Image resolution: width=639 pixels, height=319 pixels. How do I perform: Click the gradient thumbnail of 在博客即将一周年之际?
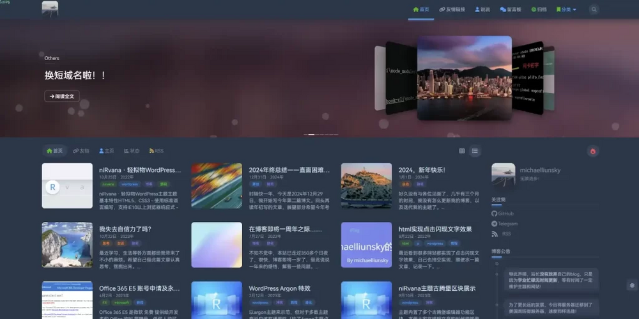click(x=217, y=245)
